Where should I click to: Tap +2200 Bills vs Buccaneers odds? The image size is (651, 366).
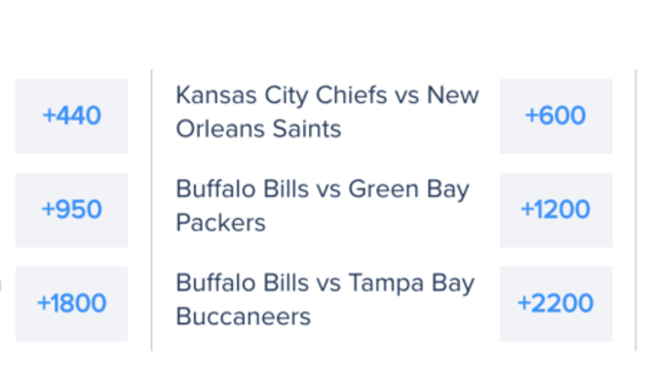coord(555,304)
